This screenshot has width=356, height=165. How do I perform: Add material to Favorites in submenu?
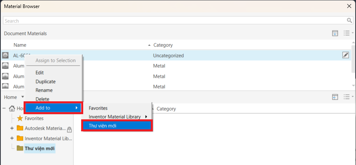[x=98, y=108]
